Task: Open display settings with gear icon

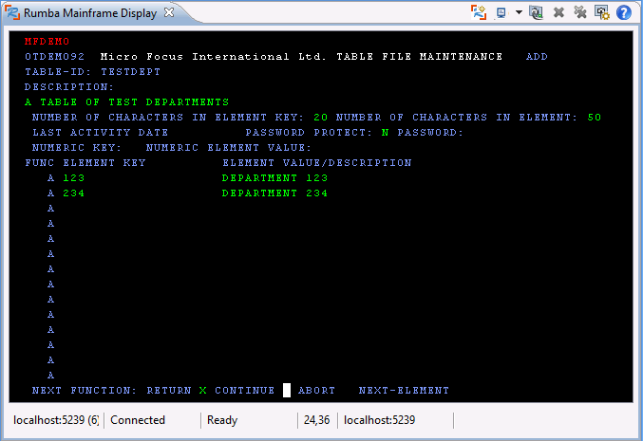Action: [601, 12]
